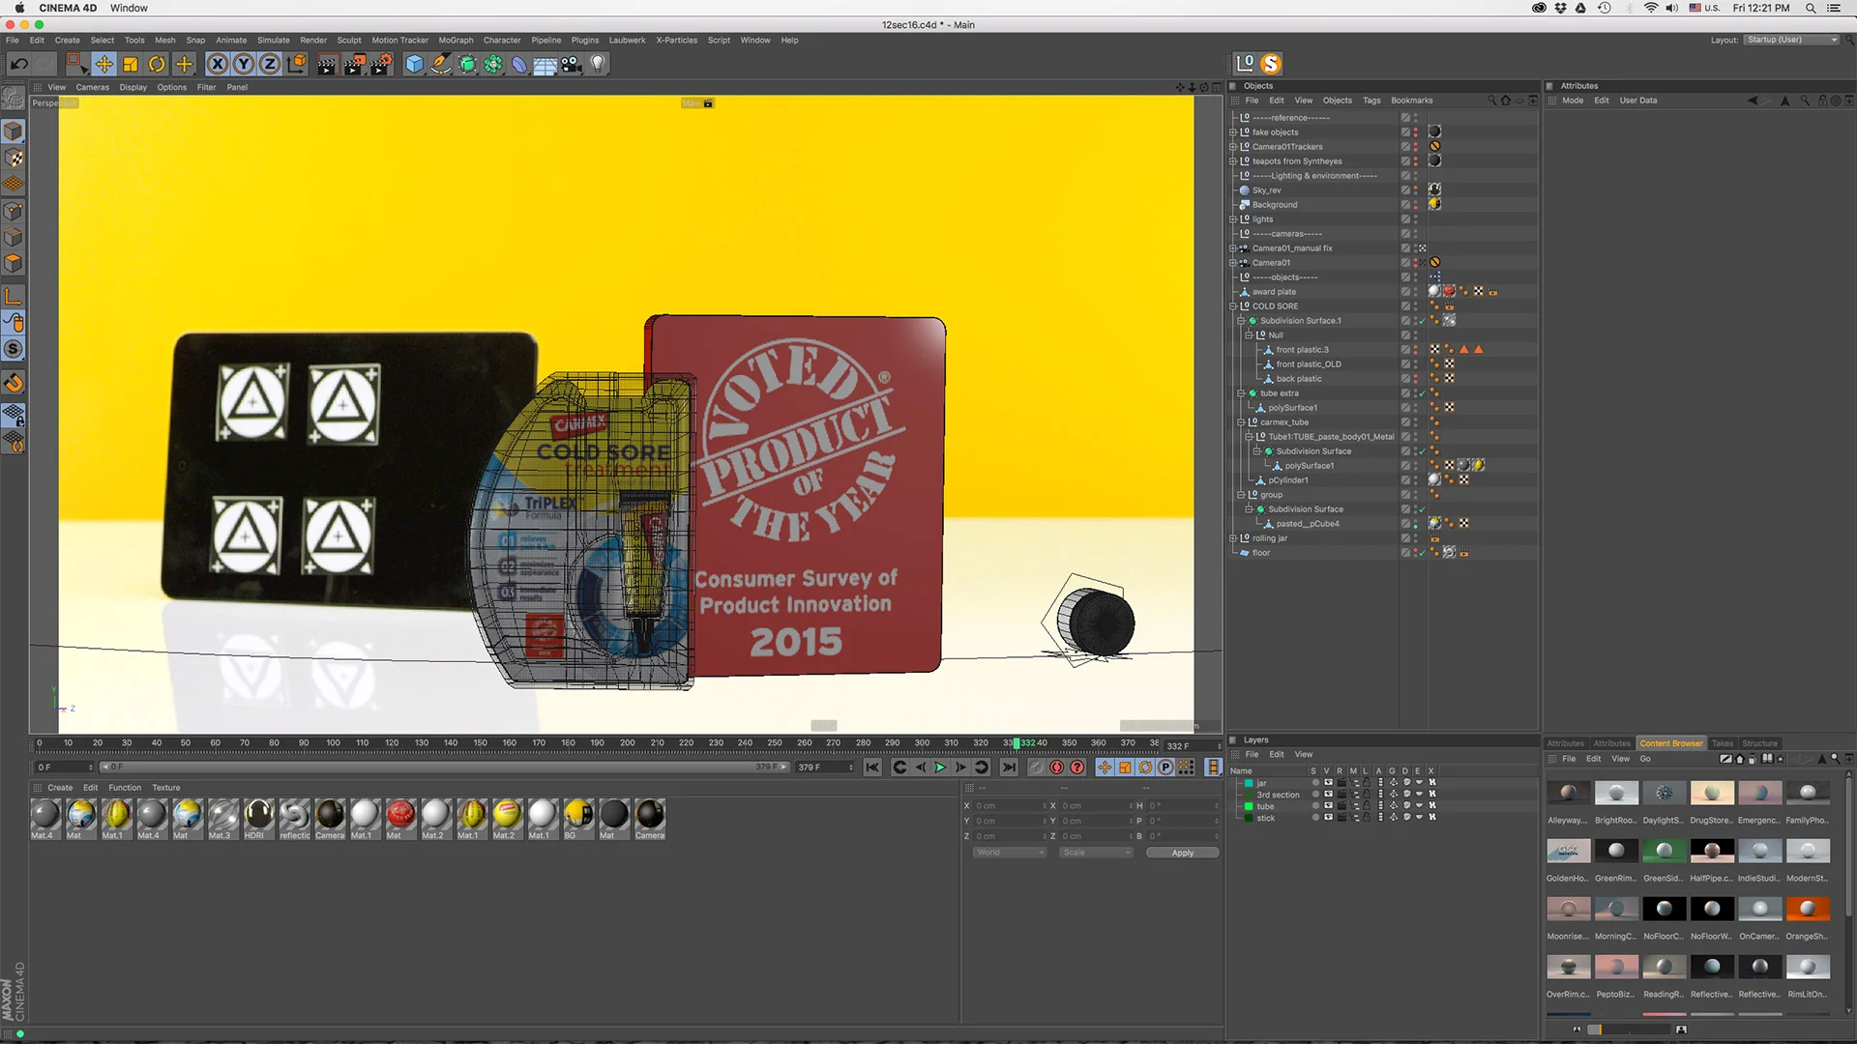Add a Cube primitive object
This screenshot has height=1044, width=1857.
pos(415,64)
